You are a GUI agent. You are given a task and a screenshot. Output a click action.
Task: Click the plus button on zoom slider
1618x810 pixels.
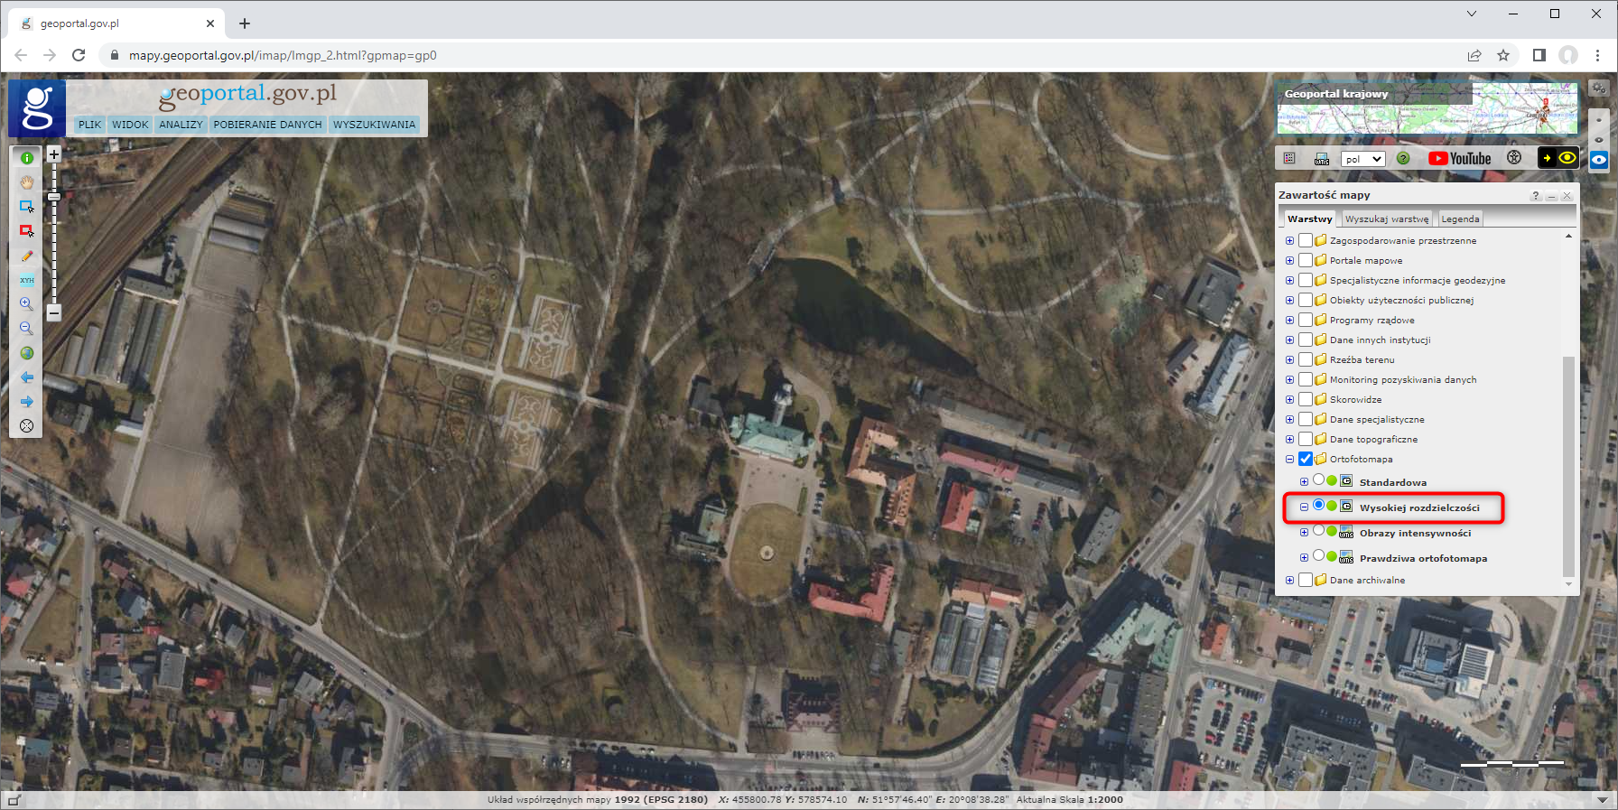(x=54, y=154)
